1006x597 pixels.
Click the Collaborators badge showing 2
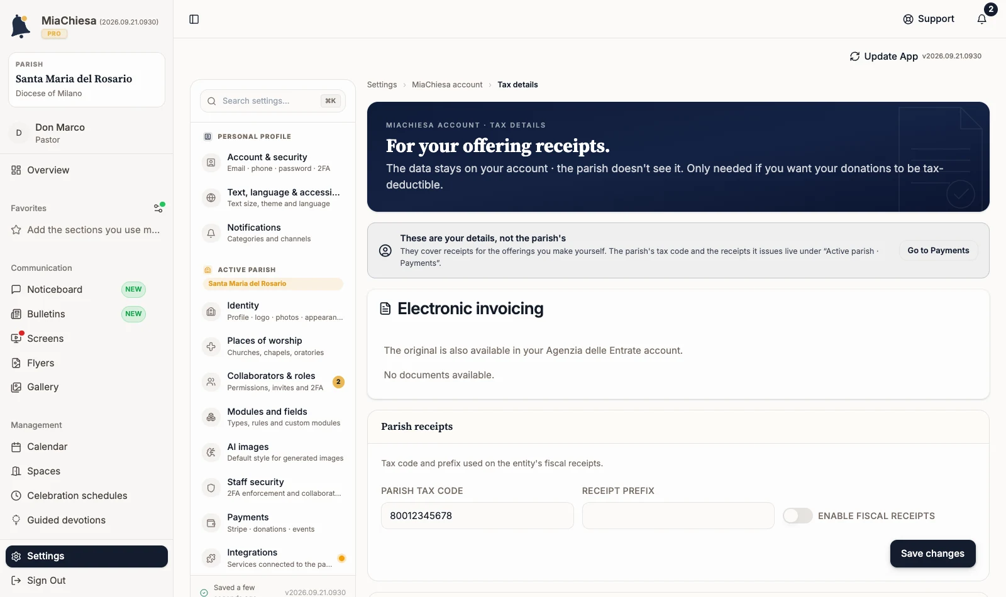338,382
